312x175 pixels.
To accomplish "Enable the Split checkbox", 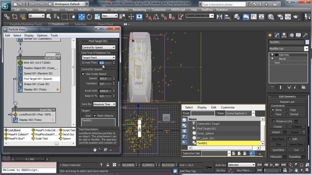I will coord(290,139).
